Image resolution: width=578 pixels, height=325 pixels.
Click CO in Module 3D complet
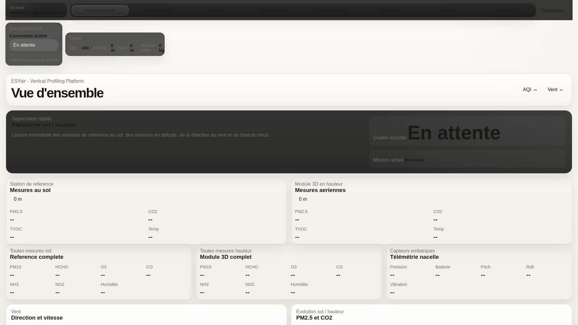[340, 267]
